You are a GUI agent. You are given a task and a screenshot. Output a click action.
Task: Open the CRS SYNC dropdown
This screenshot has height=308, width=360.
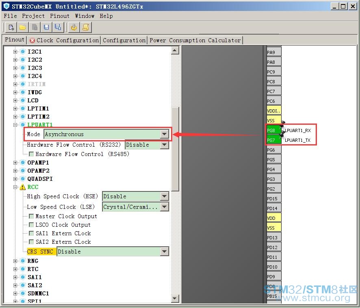click(x=165, y=252)
